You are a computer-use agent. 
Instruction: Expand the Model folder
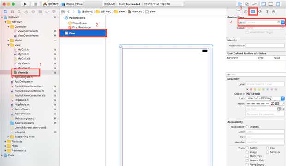tap(8, 40)
